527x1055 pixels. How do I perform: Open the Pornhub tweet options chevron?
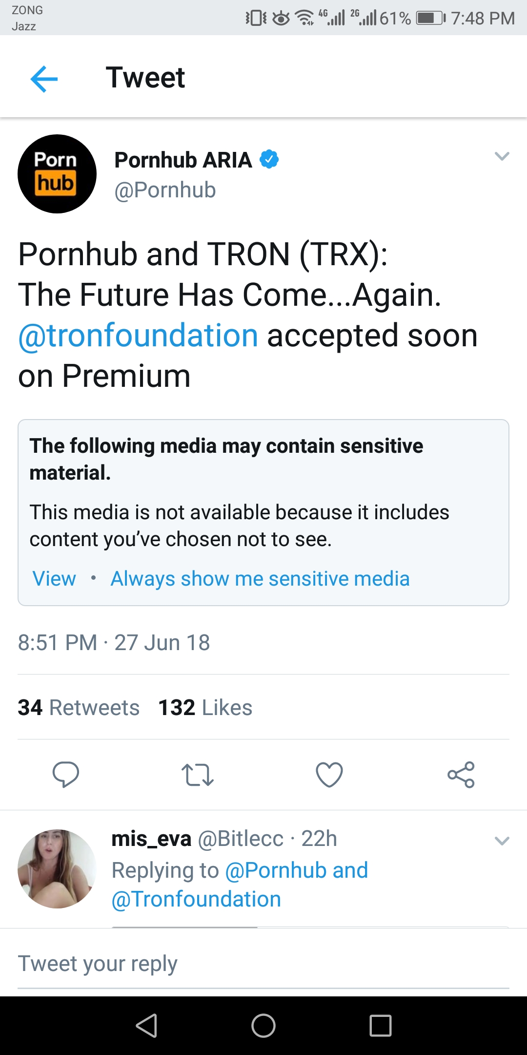point(502,156)
